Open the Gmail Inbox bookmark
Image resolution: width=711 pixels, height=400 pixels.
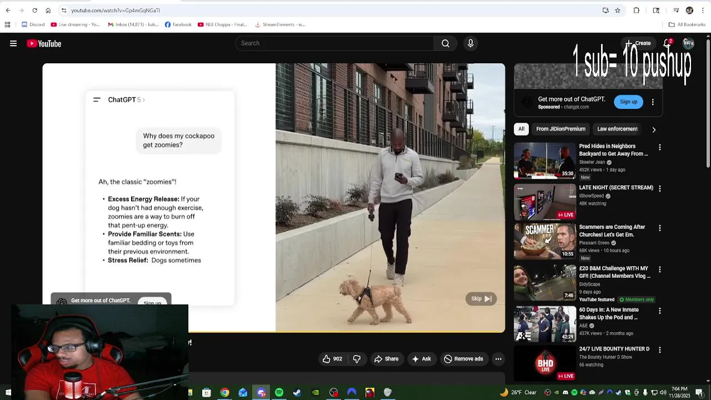click(x=133, y=24)
